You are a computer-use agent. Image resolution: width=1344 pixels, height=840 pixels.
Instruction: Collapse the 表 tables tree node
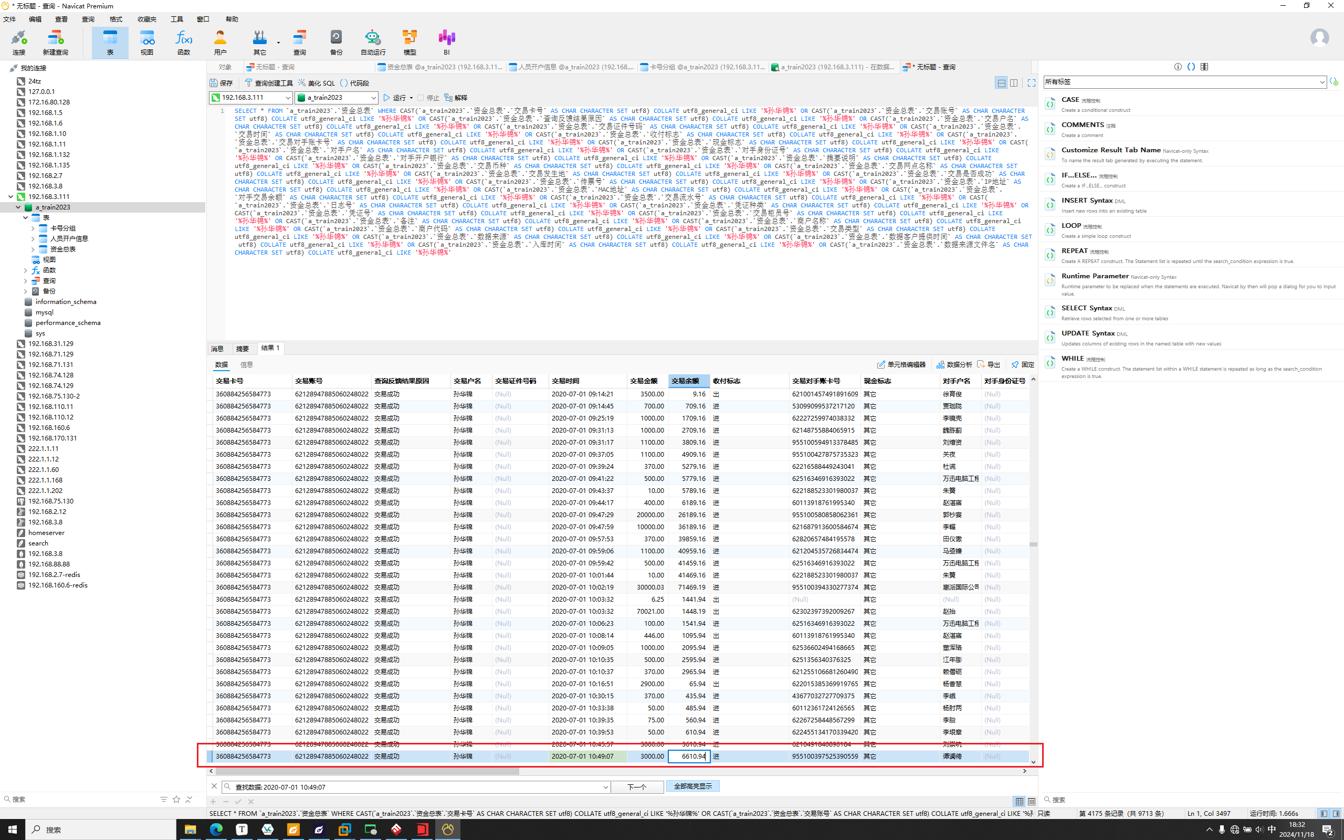coord(26,218)
